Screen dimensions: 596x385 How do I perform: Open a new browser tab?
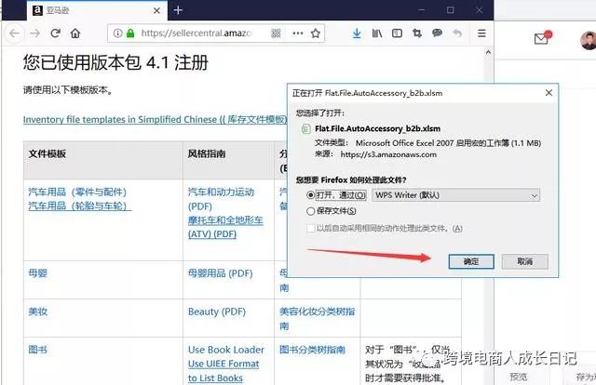point(178,10)
